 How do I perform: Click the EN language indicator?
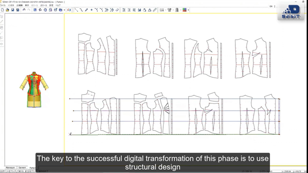(x=271, y=6)
